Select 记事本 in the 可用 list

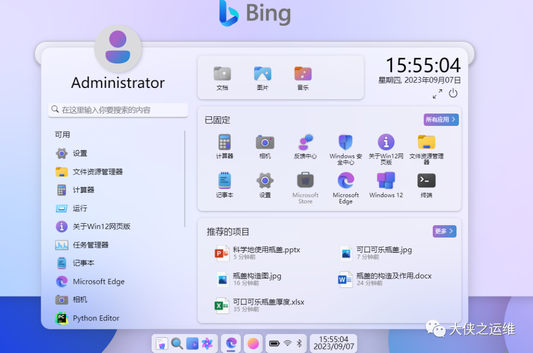click(117, 263)
